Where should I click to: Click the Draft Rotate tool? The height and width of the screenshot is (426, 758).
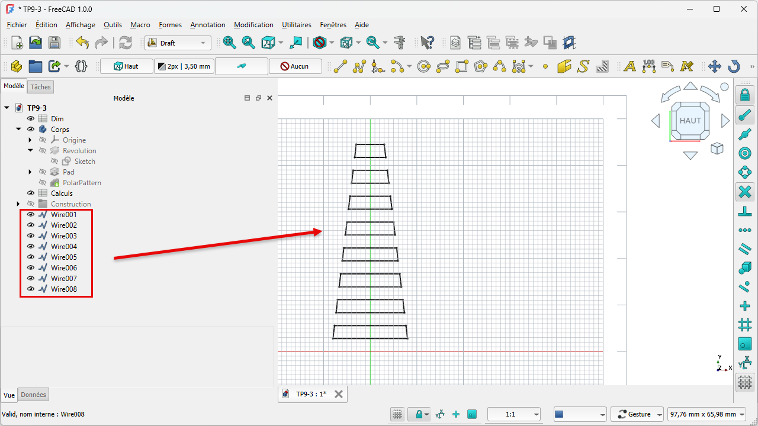(734, 66)
